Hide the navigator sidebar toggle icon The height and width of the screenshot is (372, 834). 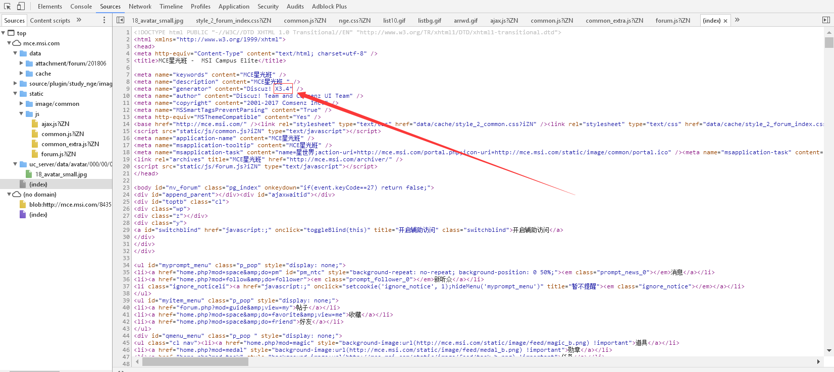point(120,20)
